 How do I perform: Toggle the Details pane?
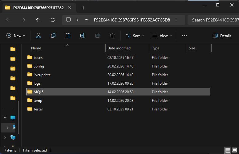[x=222, y=36]
